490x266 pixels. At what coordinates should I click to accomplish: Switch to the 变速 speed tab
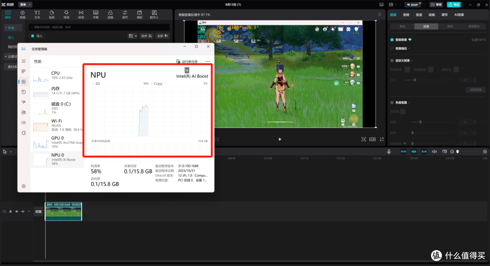(419, 15)
